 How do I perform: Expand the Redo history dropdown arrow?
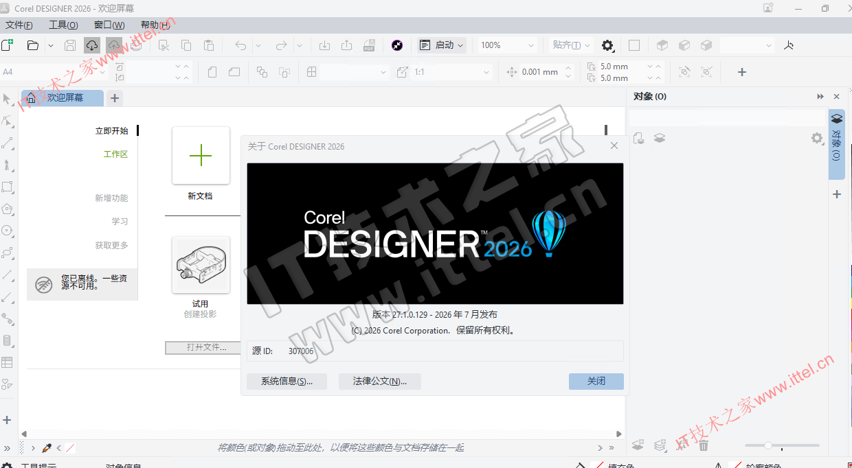(x=300, y=45)
